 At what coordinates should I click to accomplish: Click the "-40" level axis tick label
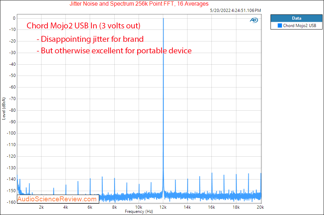pos(12,64)
